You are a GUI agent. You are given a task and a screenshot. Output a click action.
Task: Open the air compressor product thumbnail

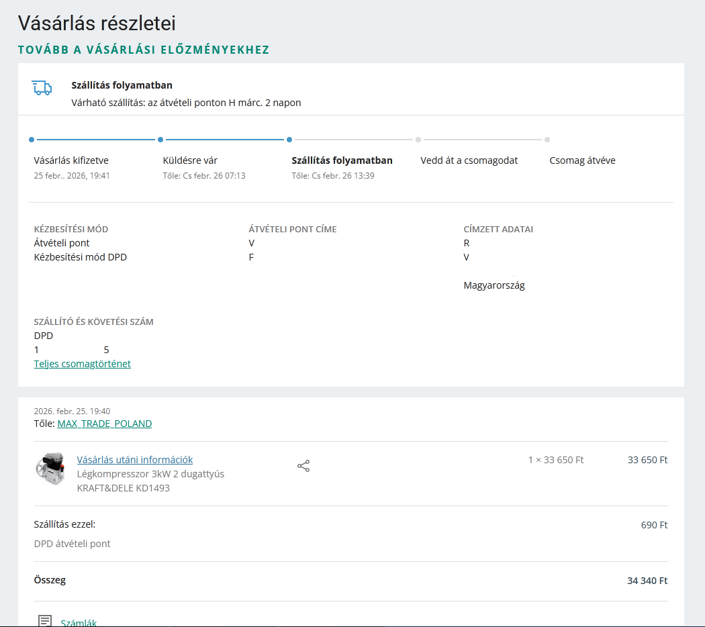coord(50,468)
